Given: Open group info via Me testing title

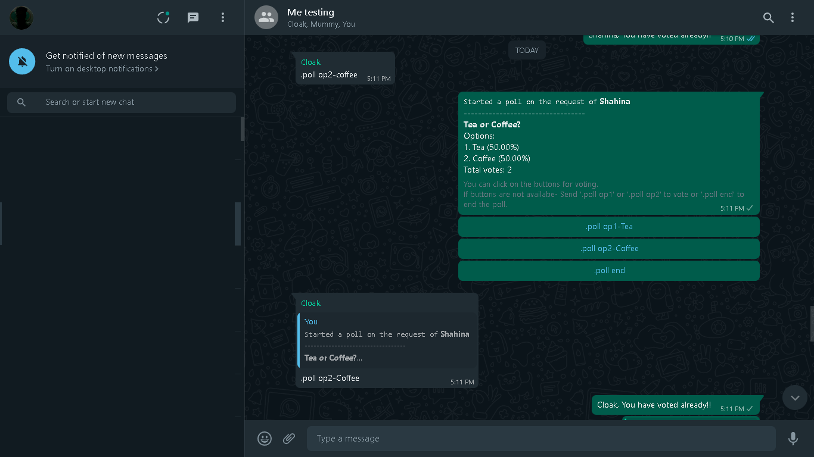Looking at the screenshot, I should (x=310, y=12).
